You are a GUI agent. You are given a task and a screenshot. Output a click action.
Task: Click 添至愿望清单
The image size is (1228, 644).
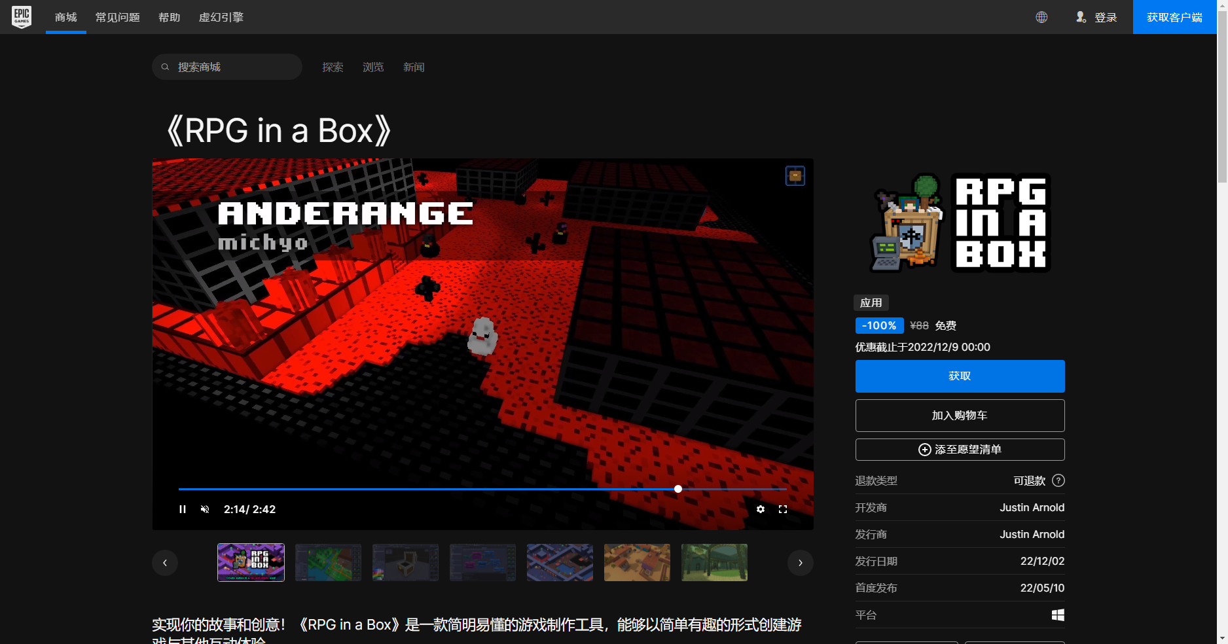(x=960, y=450)
